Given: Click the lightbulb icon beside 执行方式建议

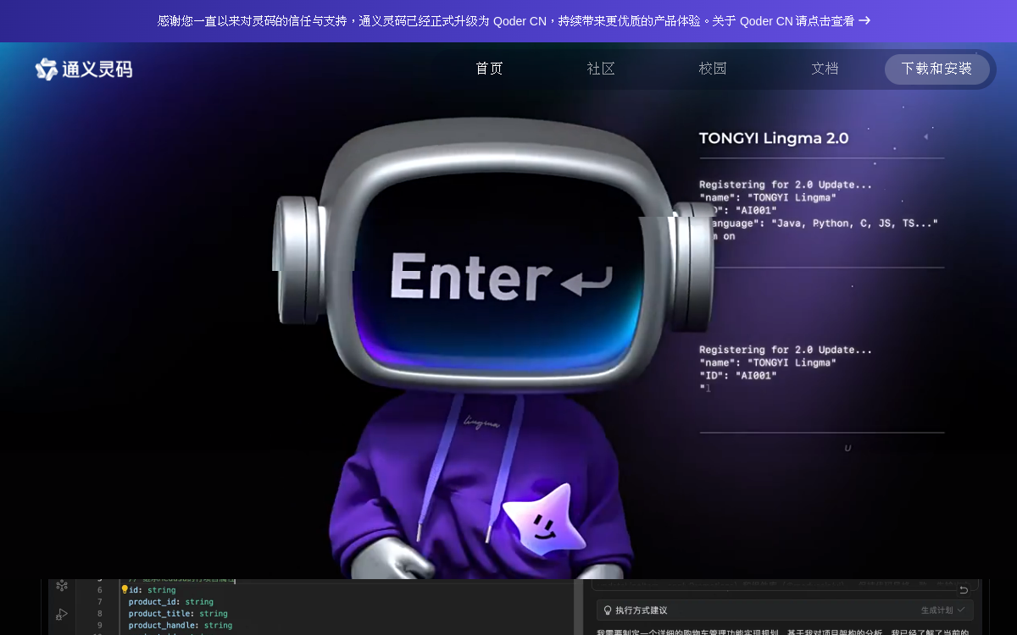Looking at the screenshot, I should [608, 610].
